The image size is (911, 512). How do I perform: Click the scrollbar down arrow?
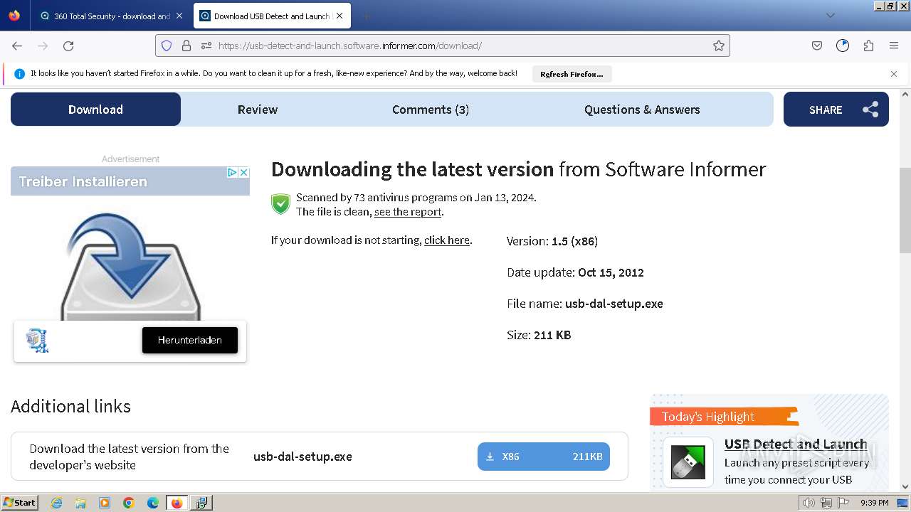[905, 486]
